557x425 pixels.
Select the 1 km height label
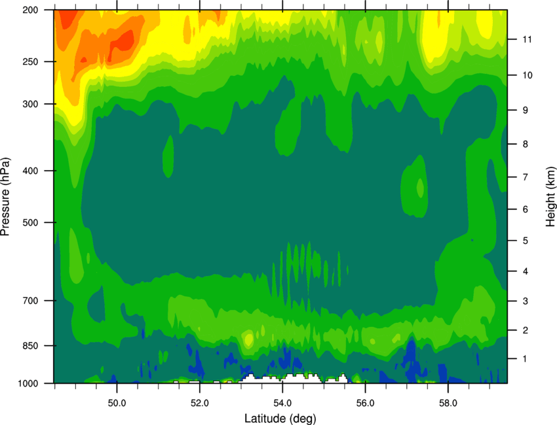(526, 359)
